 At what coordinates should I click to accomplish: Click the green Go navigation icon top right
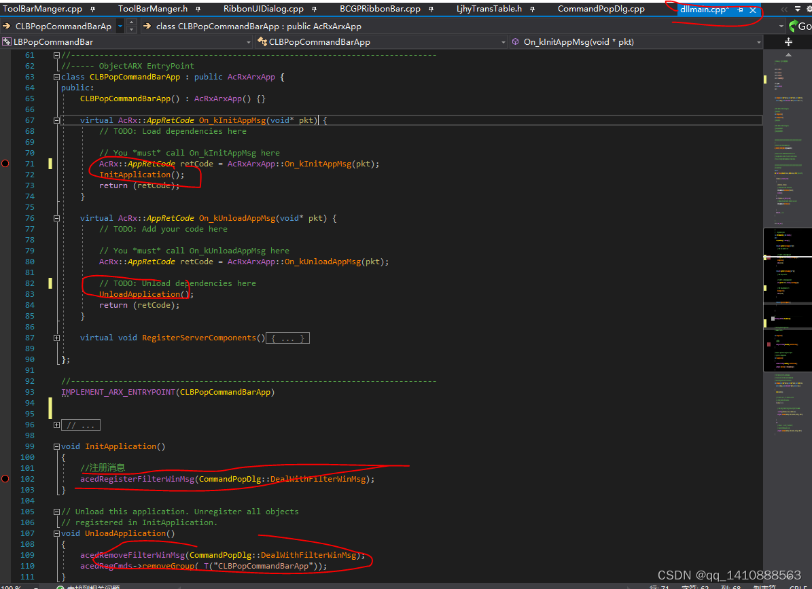[793, 25]
